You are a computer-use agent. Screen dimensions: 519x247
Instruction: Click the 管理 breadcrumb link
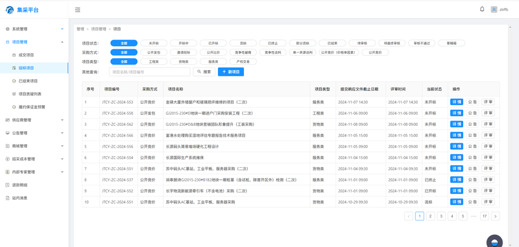tap(80, 29)
